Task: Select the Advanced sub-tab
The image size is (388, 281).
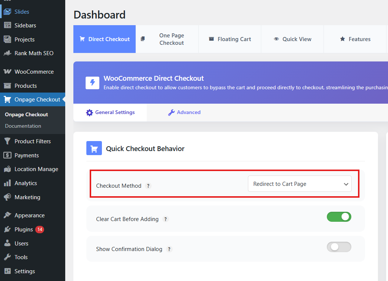Action: (x=184, y=113)
